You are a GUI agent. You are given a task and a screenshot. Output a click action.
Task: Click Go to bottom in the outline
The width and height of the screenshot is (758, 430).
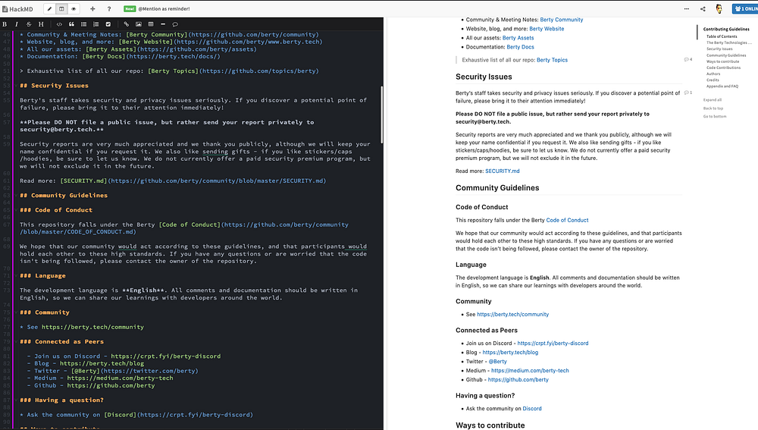point(715,117)
